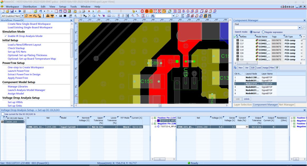Viewport: 307px width, 166px height.
Task: Open the Tools menu
Action: 73,7
